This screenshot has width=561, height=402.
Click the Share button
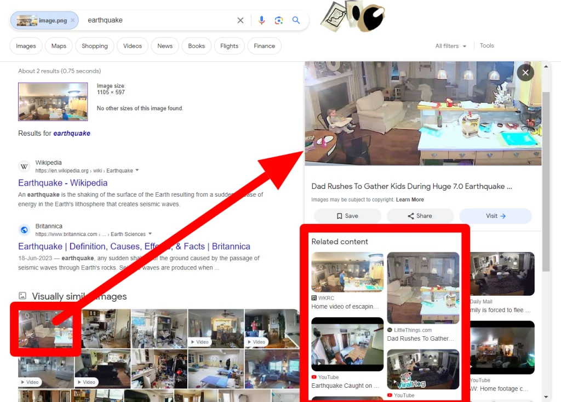coord(420,216)
